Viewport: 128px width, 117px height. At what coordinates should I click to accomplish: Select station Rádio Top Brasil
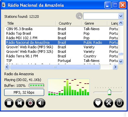[62, 33]
